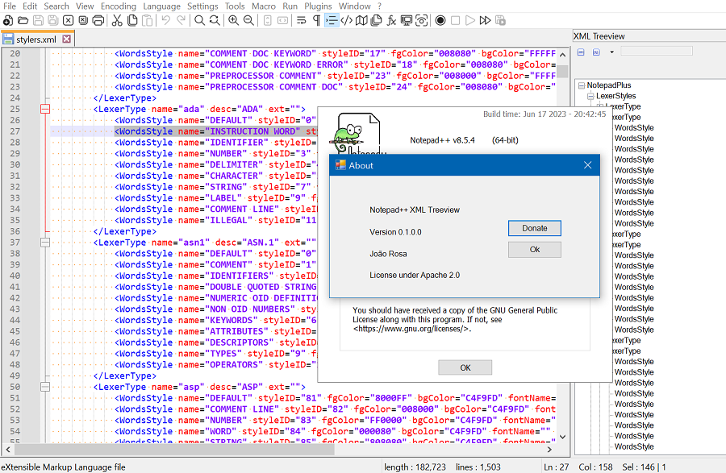The height and width of the screenshot is (473, 726).
Task: Open the Encoding menu
Action: tap(118, 6)
